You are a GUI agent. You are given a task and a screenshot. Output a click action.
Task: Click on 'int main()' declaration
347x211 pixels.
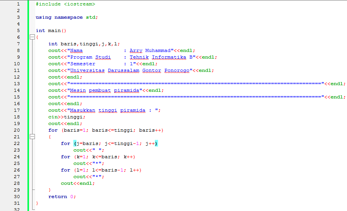(51, 30)
